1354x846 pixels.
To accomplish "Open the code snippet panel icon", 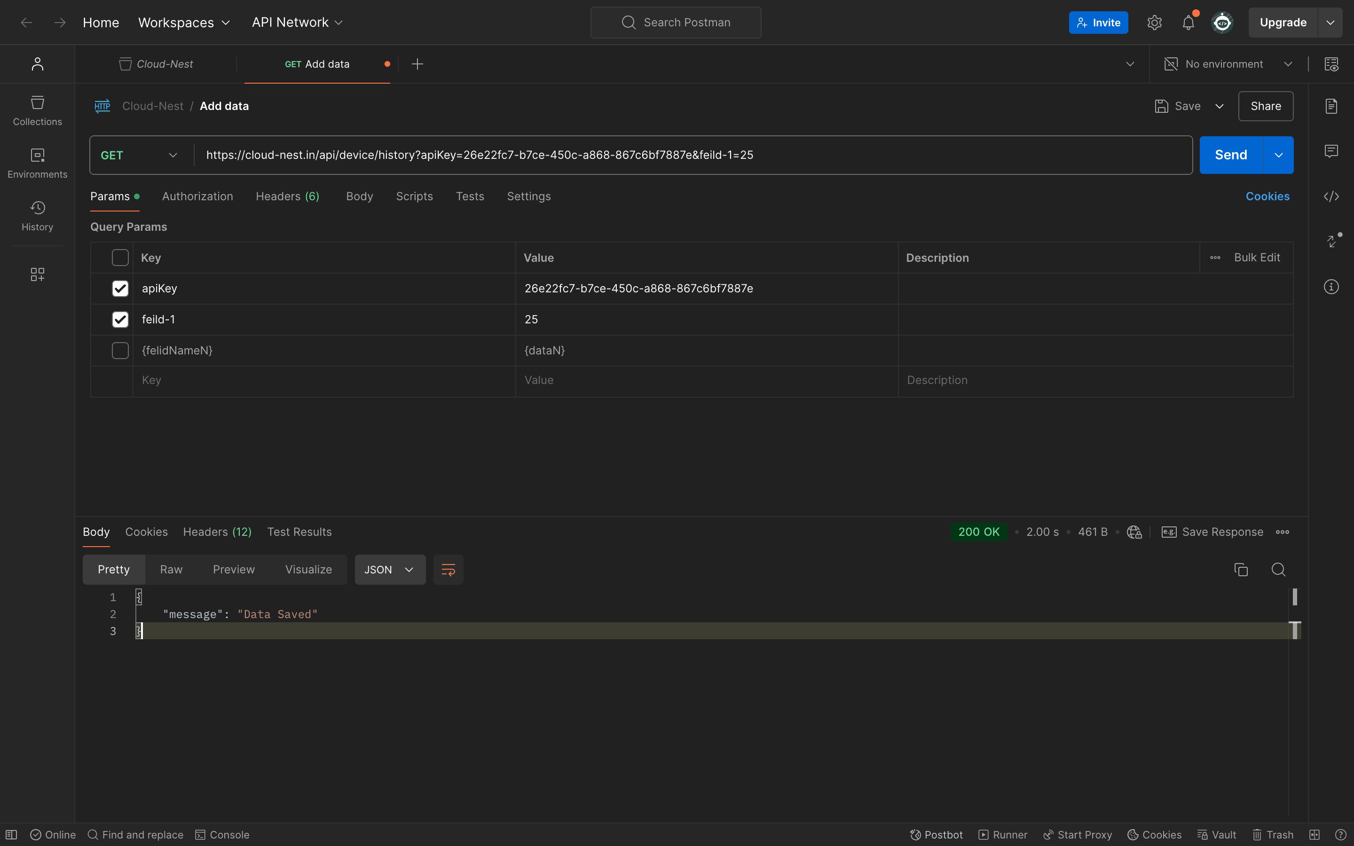I will tap(1331, 196).
